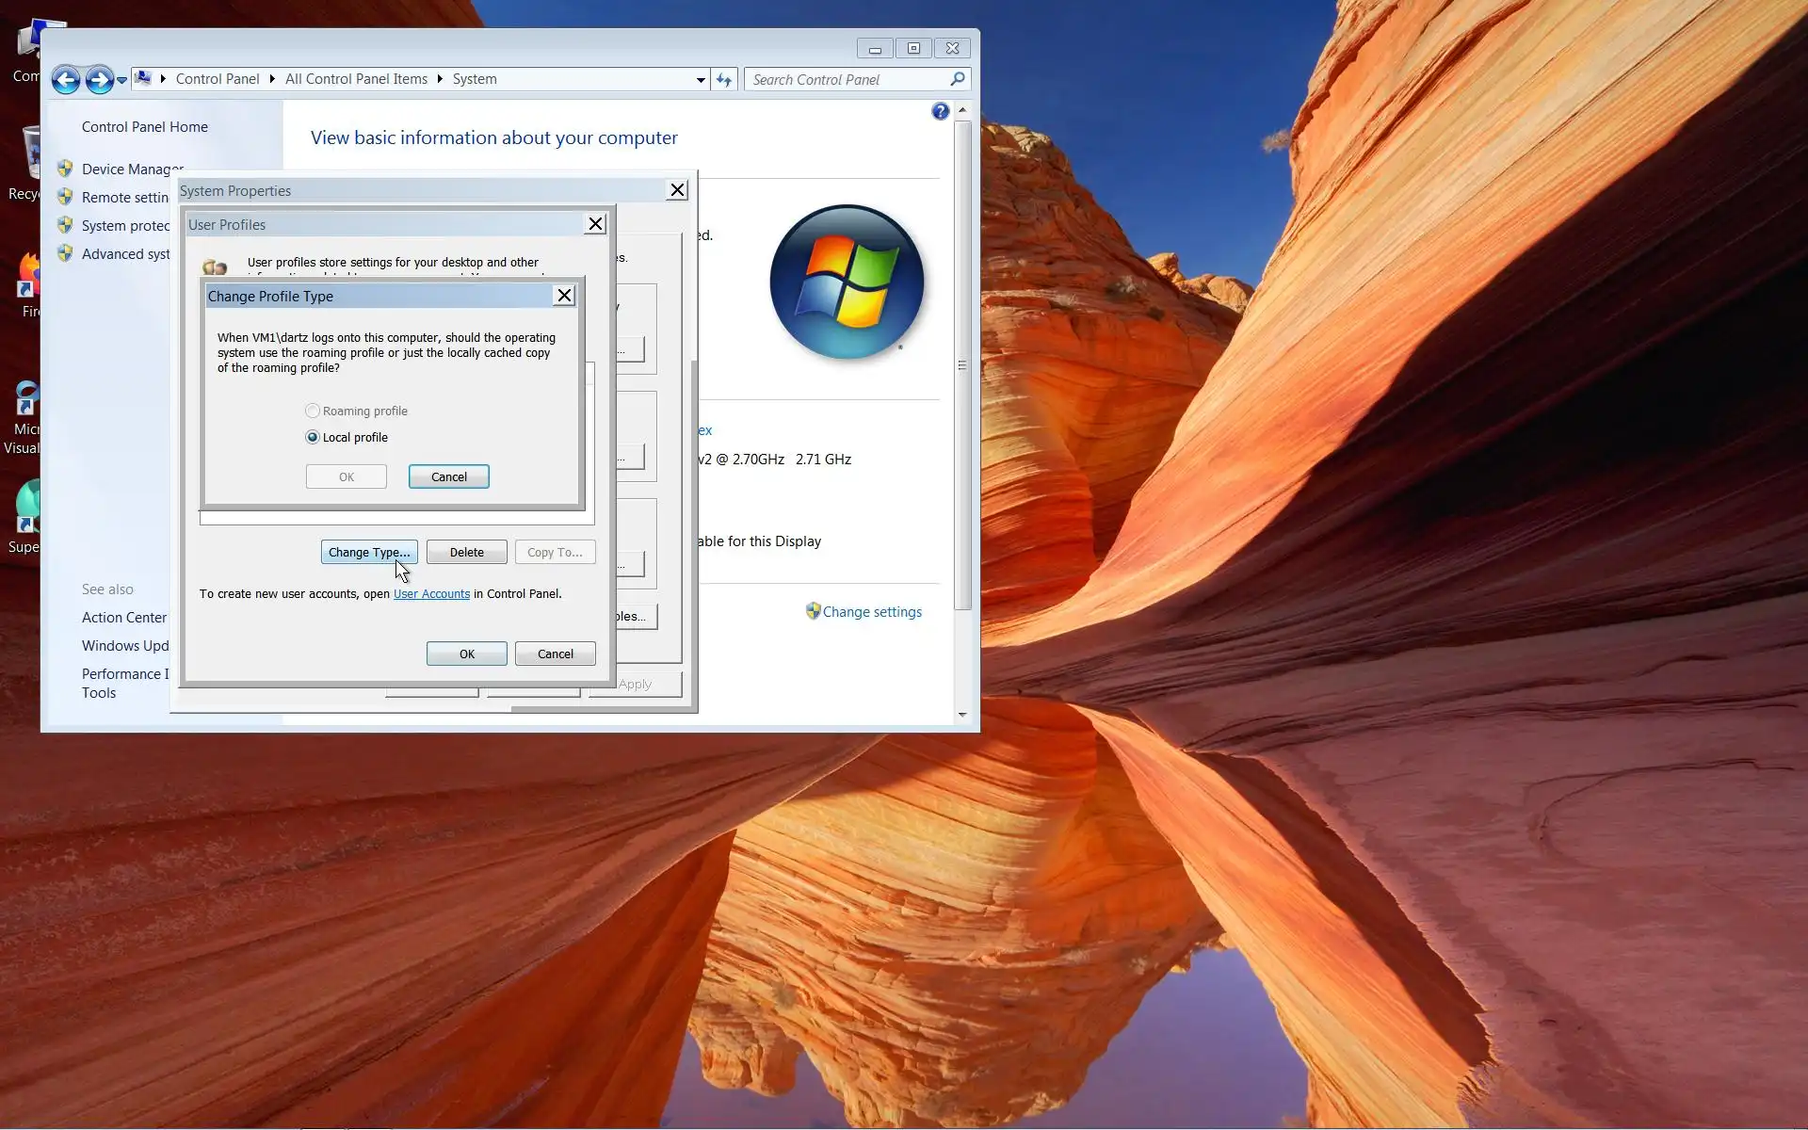Click the System window's vertical scrollbar thumb
Image resolution: width=1808 pixels, height=1130 pixels.
point(962,365)
